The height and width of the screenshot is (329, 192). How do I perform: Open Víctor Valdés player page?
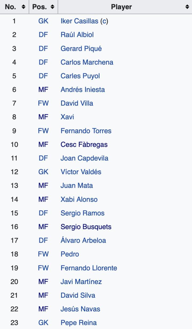point(81,172)
